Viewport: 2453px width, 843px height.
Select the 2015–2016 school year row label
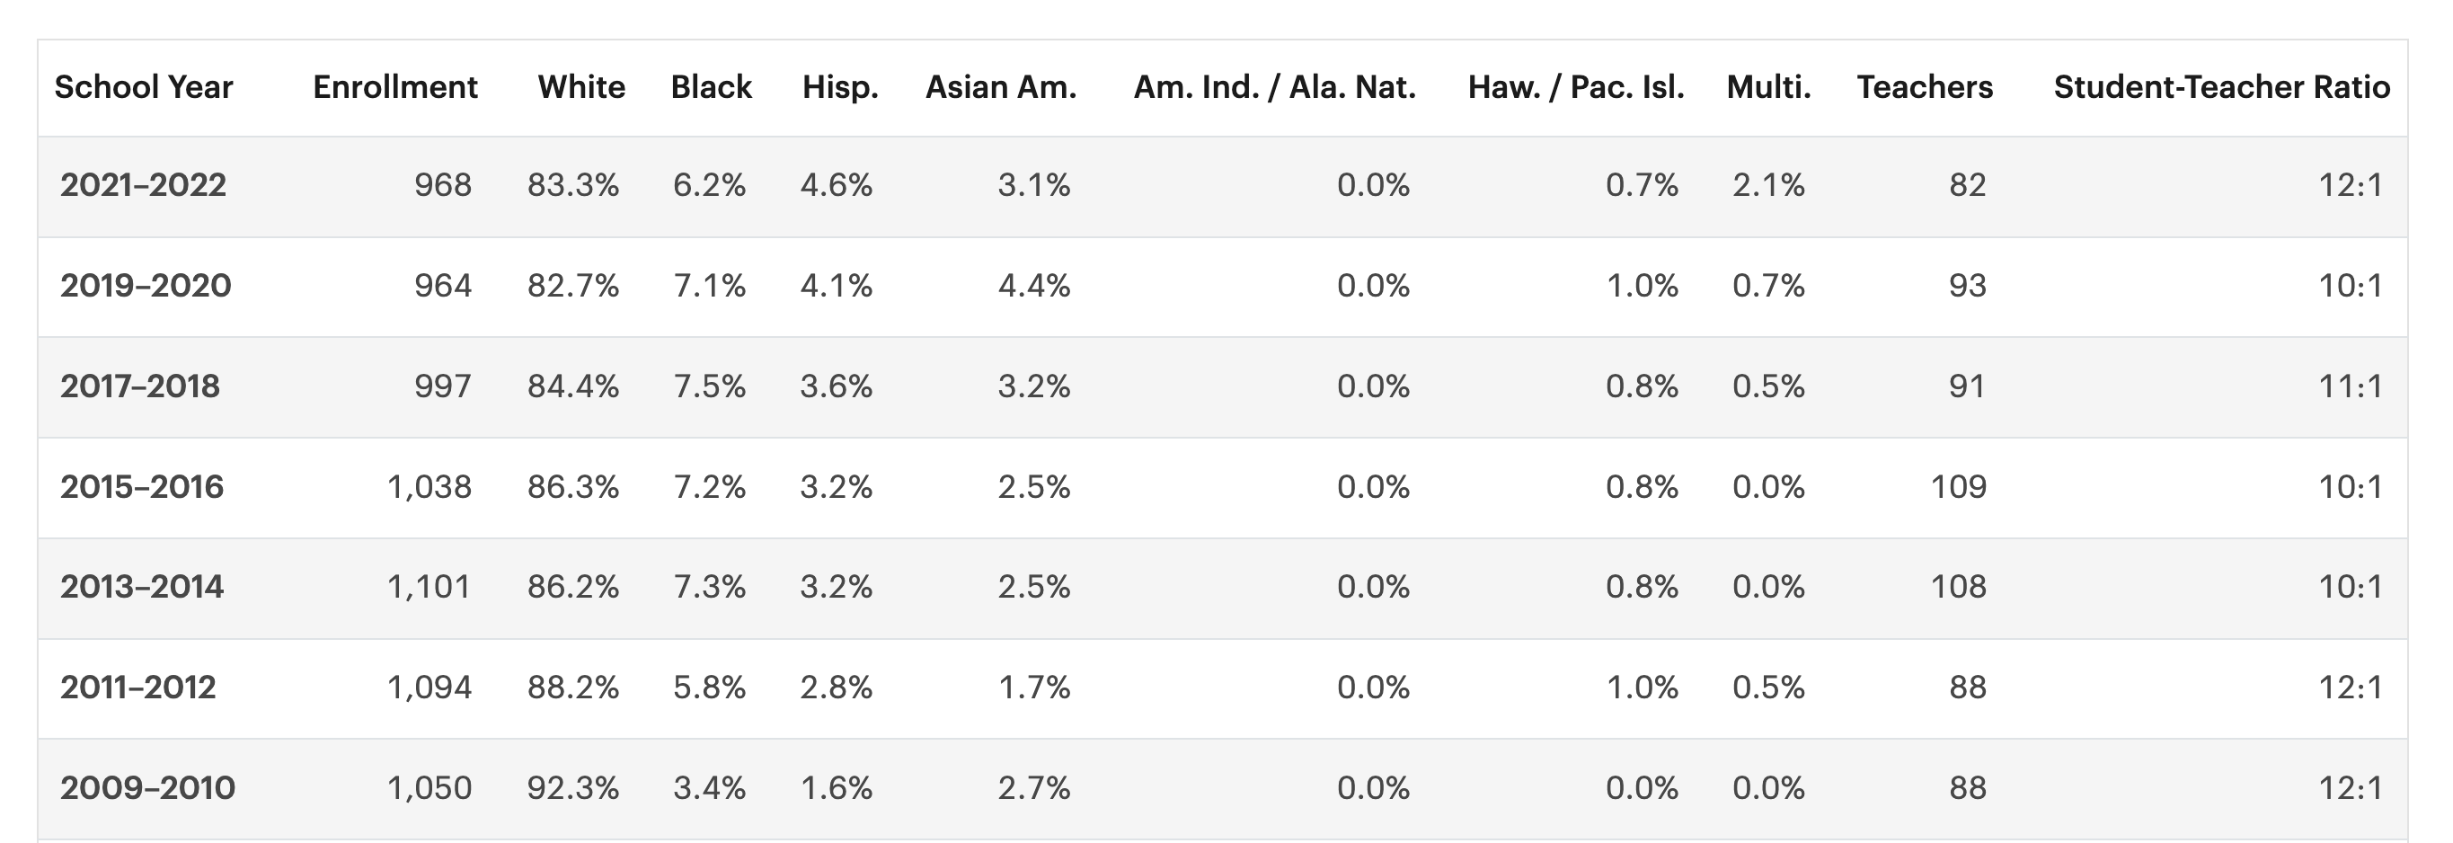click(142, 487)
